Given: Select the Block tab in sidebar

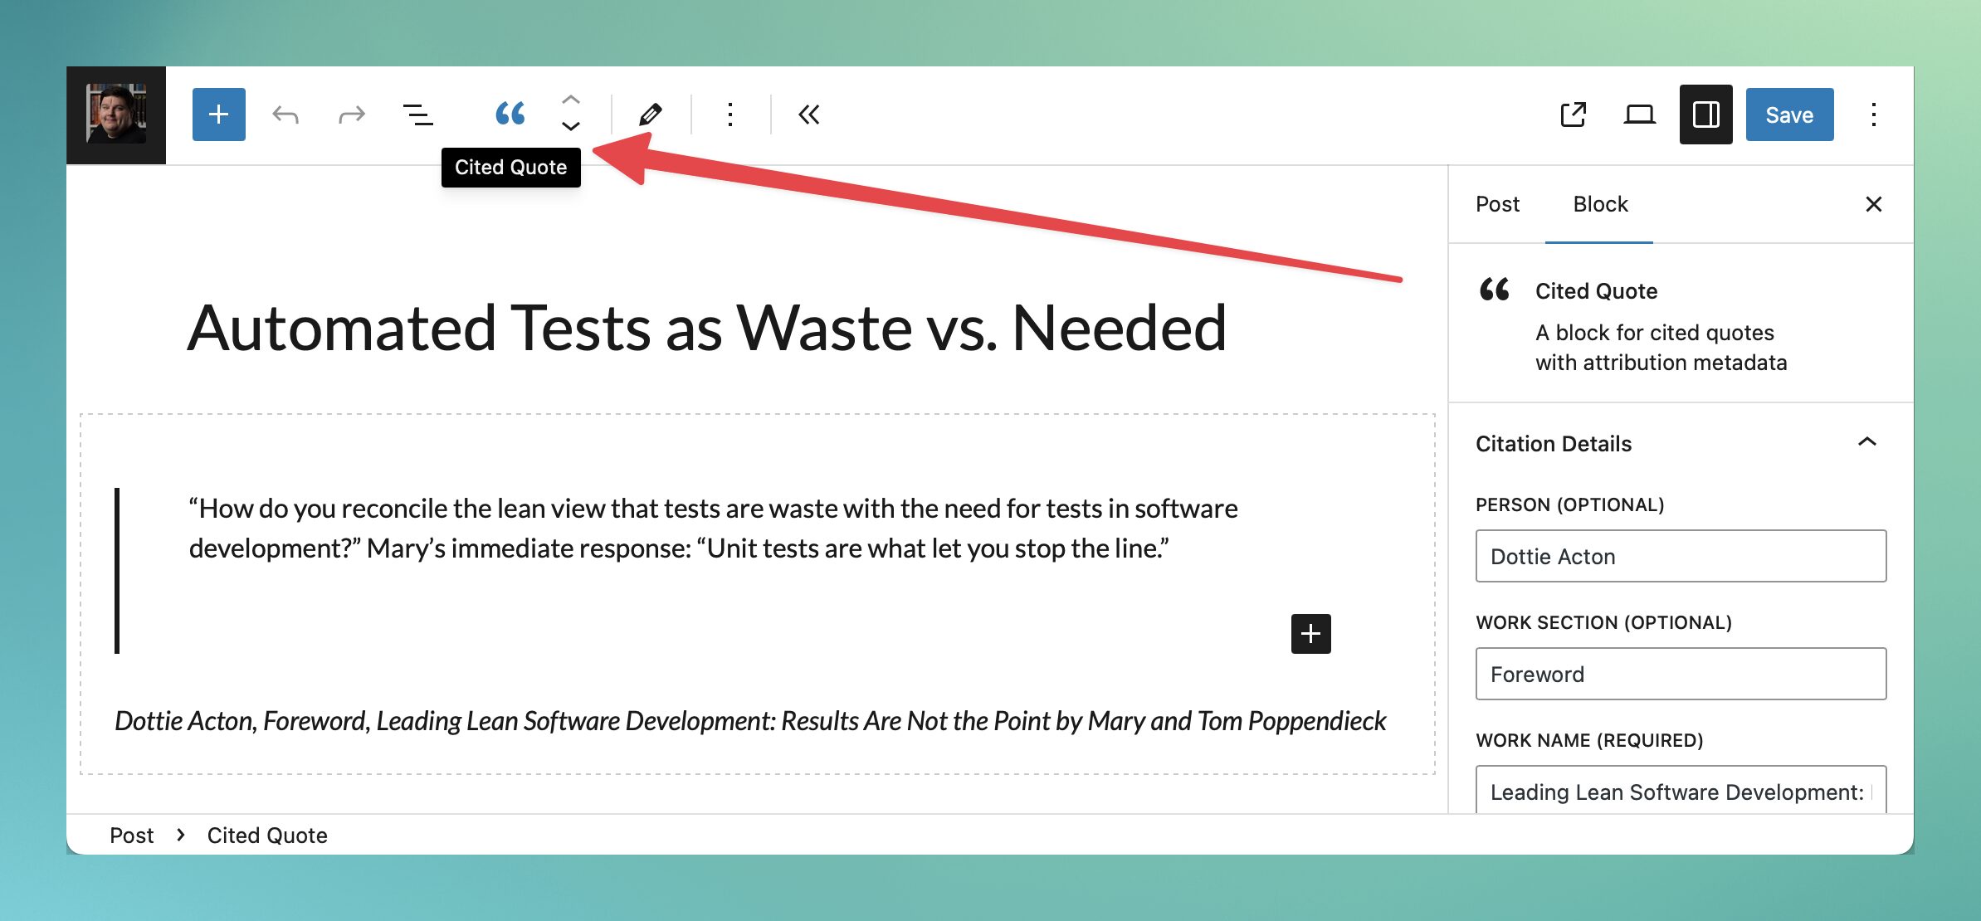Looking at the screenshot, I should click(x=1600, y=204).
